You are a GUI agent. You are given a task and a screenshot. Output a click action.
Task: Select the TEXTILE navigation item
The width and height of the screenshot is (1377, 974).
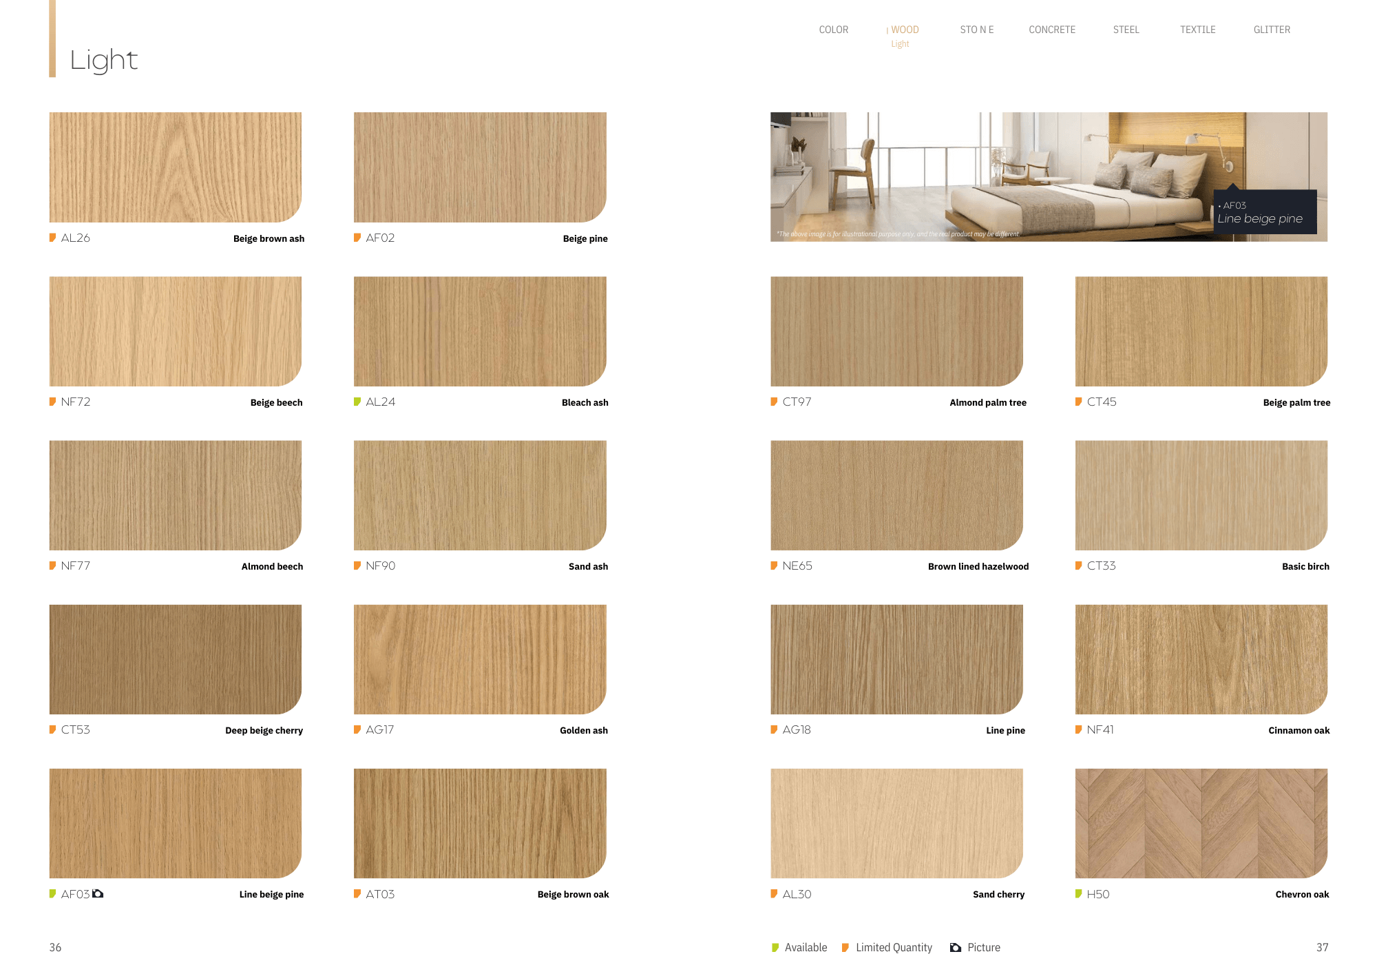coord(1197,30)
